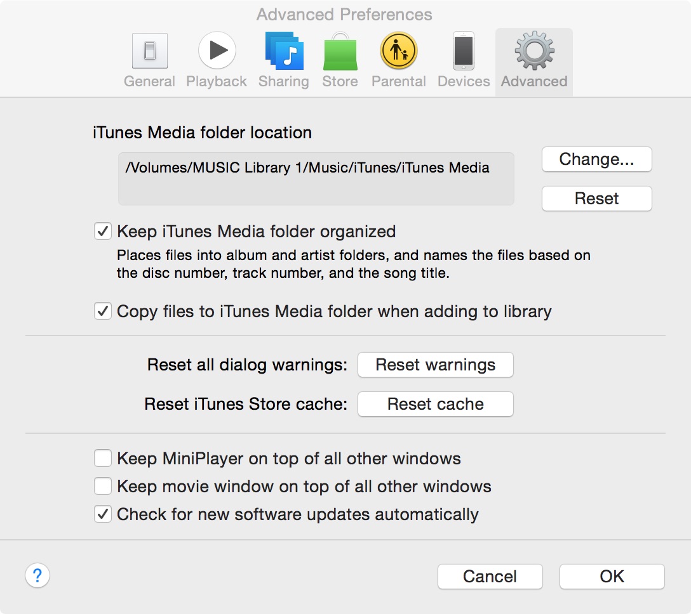This screenshot has height=614, width=691.
Task: Click the Reset cache button
Action: point(436,404)
